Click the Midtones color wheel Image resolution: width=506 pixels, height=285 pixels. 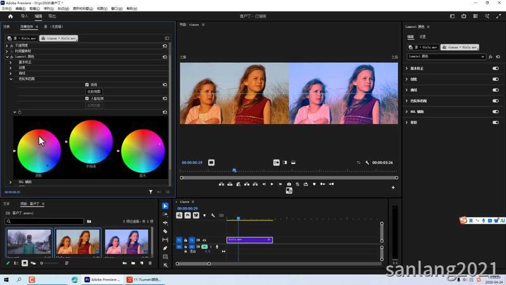click(x=91, y=142)
